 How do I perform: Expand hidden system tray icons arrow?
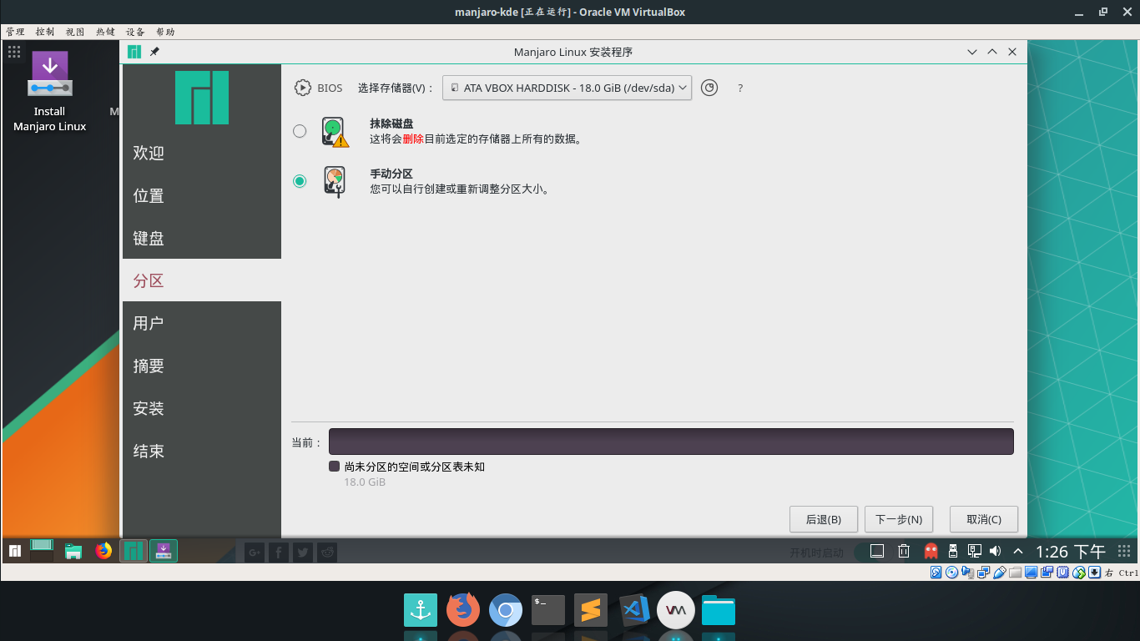[x=1018, y=551]
